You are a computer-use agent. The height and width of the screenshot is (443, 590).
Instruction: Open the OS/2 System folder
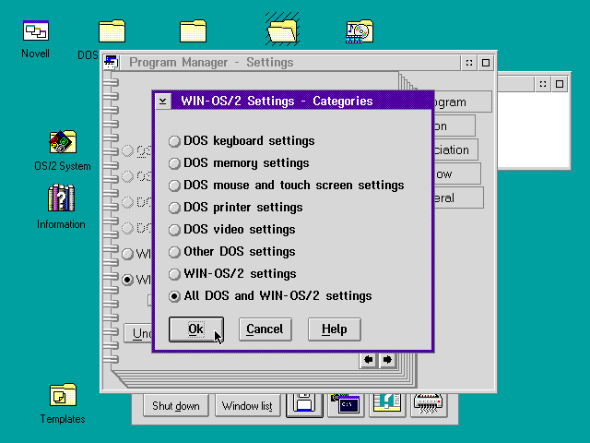pyautogui.click(x=63, y=142)
